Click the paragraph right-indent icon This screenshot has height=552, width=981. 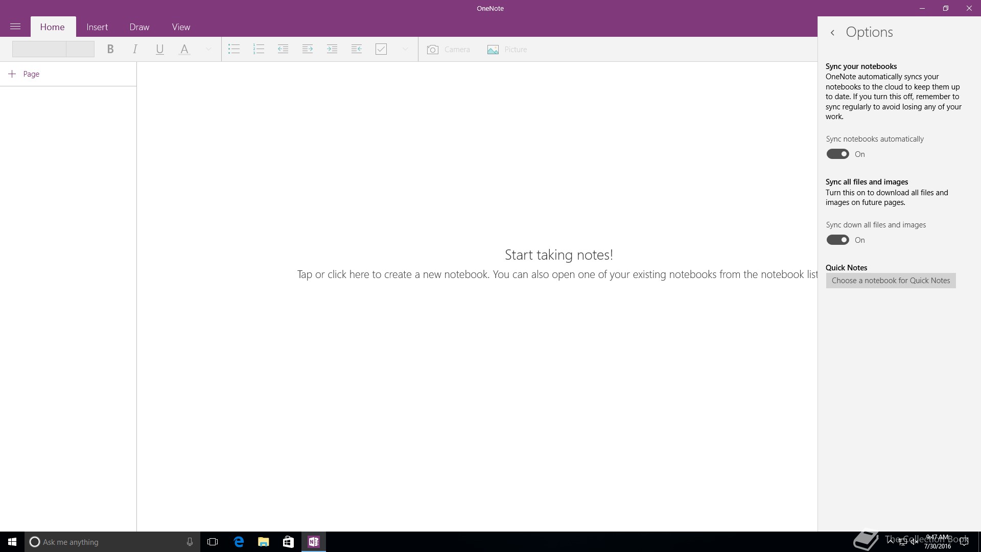332,49
